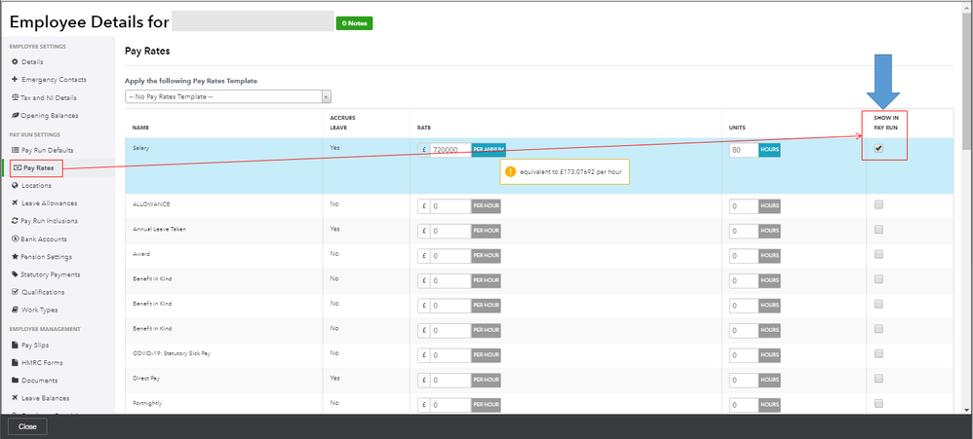
Task: Click the Pay Run Defaults list icon
Action: click(16, 151)
